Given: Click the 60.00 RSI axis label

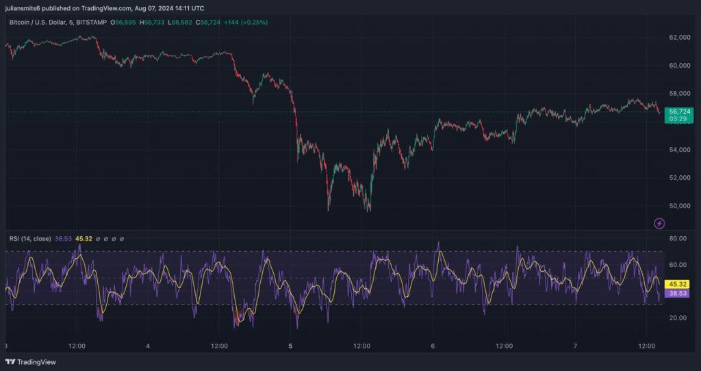Looking at the screenshot, I should (x=678, y=265).
